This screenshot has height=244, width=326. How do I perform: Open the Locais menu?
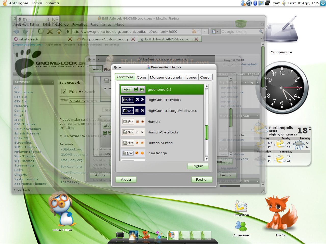point(37,3)
